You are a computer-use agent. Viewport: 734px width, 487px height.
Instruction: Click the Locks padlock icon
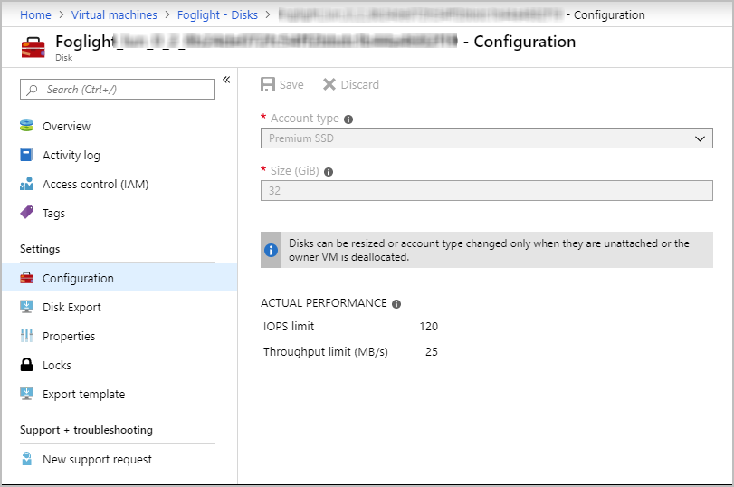(x=26, y=365)
